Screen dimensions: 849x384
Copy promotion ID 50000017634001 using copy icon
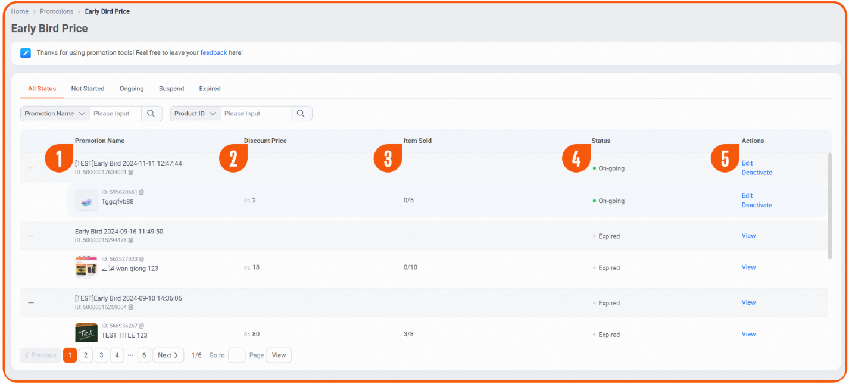tap(131, 173)
